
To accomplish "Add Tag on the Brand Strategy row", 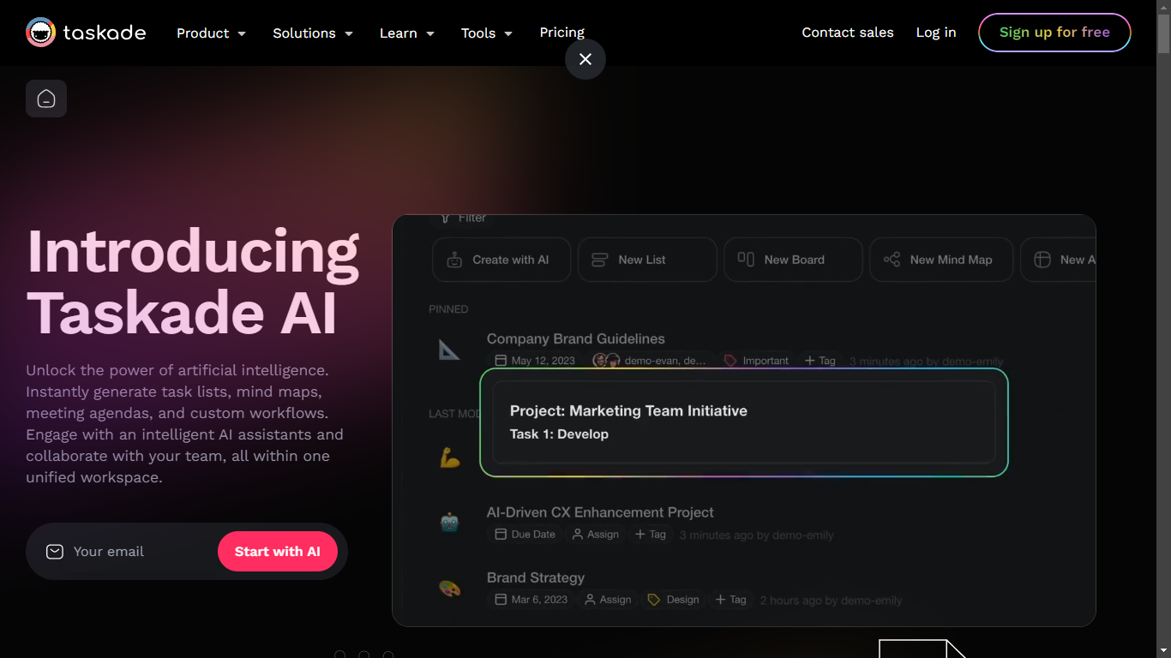I will (730, 600).
